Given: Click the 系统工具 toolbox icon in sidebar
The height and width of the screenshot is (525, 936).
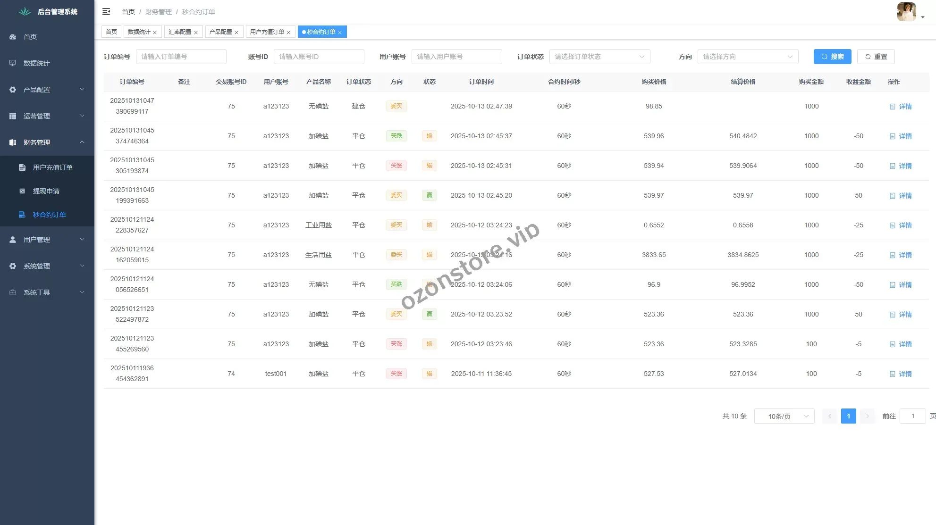Looking at the screenshot, I should [13, 292].
